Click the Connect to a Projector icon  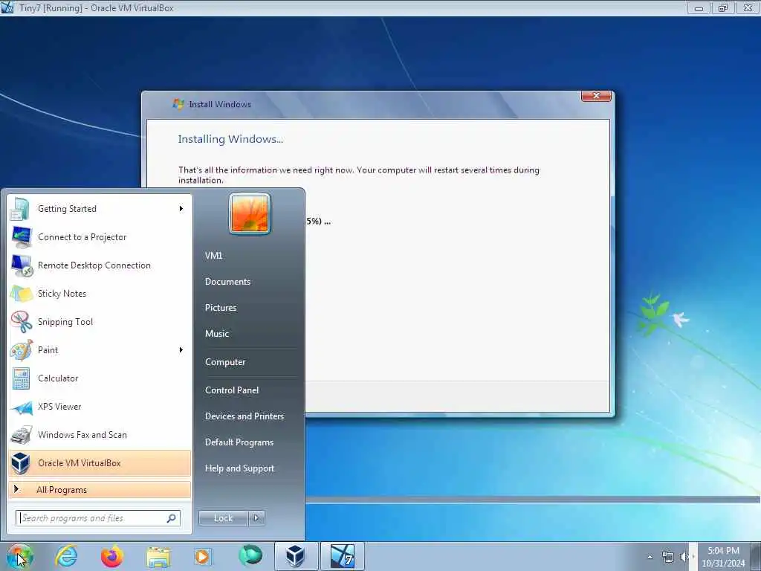pyautogui.click(x=22, y=237)
